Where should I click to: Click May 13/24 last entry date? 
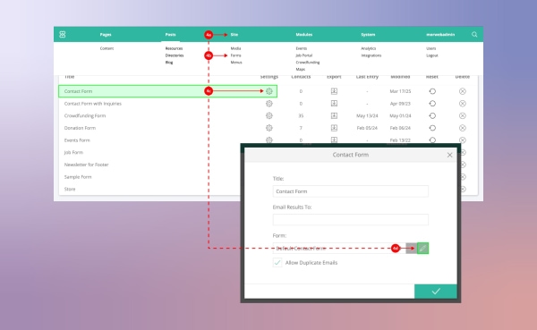click(x=367, y=115)
